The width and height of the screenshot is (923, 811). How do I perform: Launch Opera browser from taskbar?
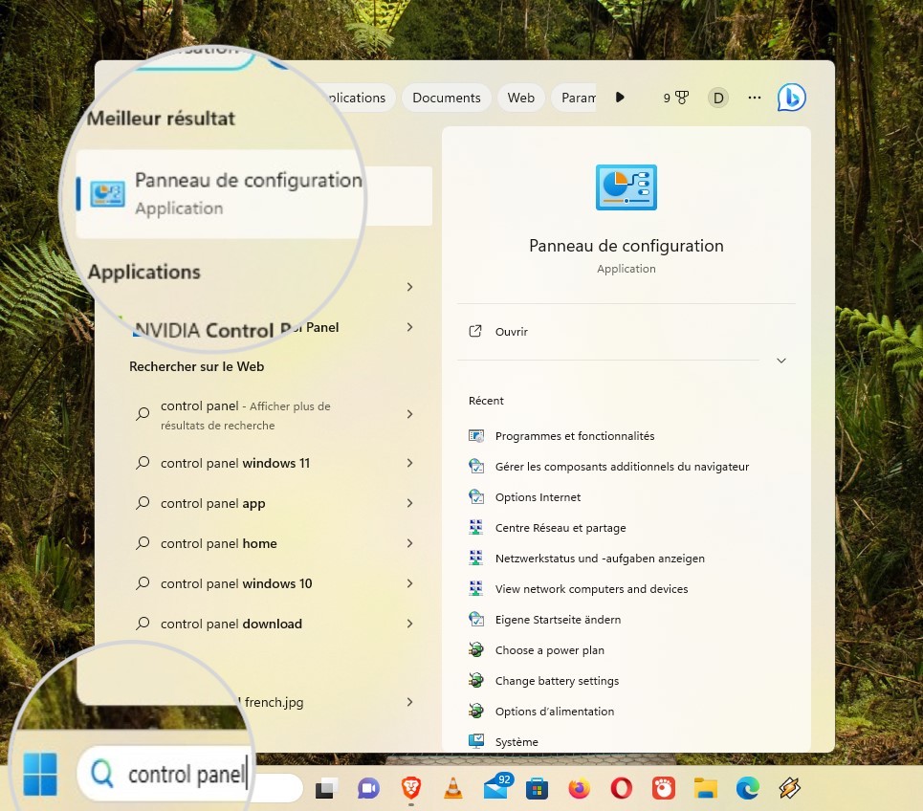621,788
